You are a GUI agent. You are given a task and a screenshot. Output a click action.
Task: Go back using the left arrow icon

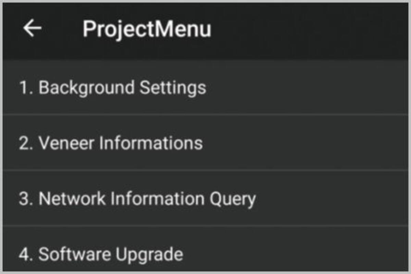tap(32, 28)
